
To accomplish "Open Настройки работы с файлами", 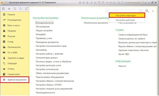I will coord(49,54).
